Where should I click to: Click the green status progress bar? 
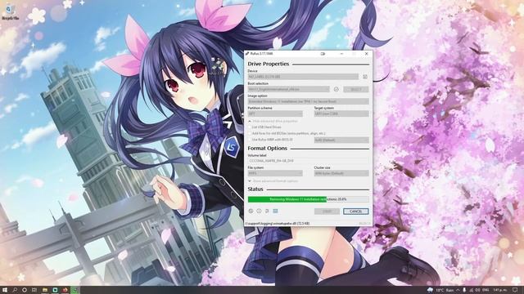point(308,199)
